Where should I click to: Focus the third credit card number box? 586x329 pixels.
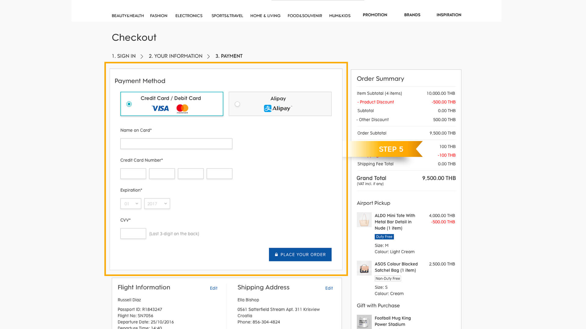tap(190, 174)
